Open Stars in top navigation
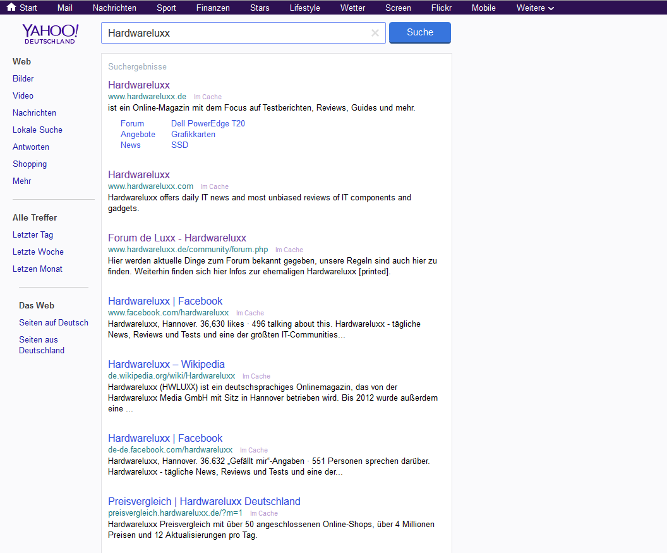 pyautogui.click(x=260, y=8)
